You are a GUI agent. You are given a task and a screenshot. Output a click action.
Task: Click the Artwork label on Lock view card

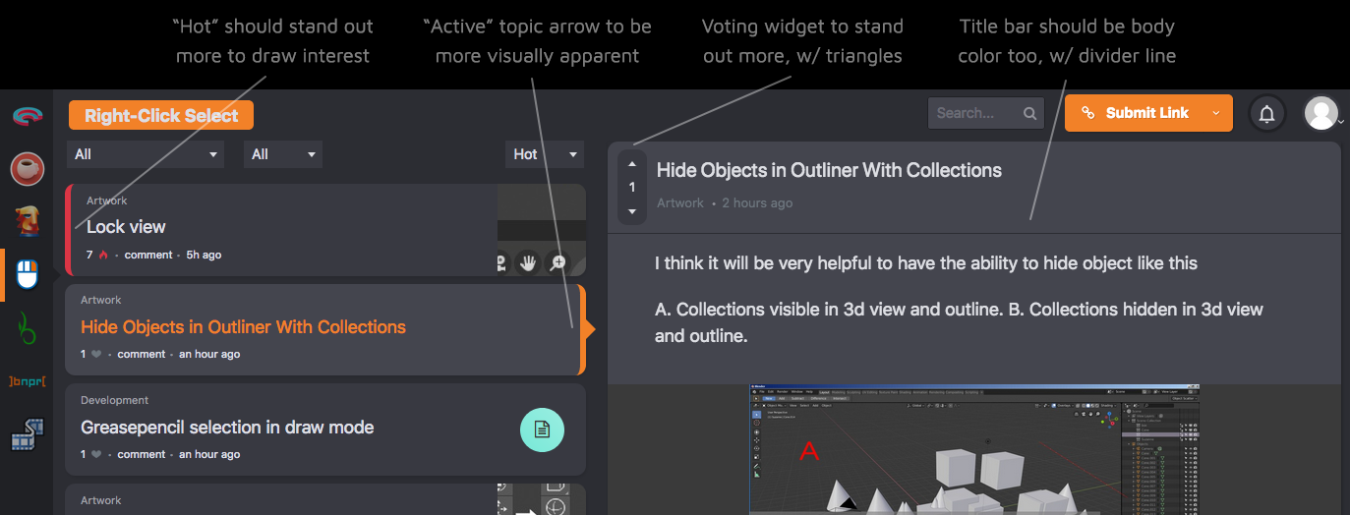pyautogui.click(x=107, y=200)
